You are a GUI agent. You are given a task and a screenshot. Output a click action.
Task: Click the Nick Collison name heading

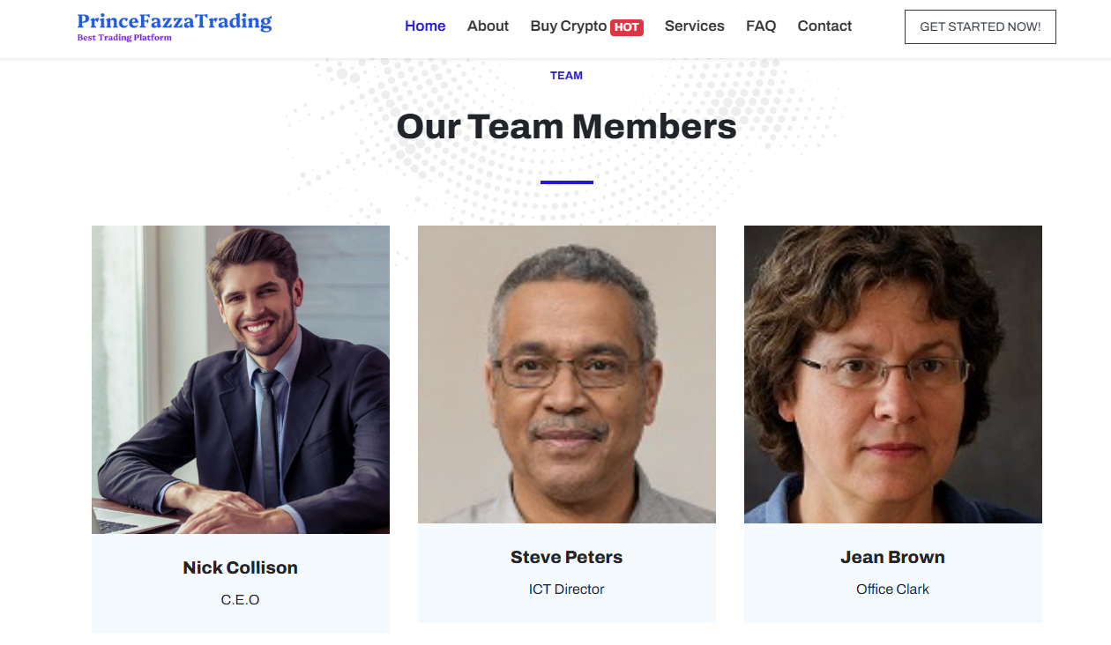click(x=241, y=567)
